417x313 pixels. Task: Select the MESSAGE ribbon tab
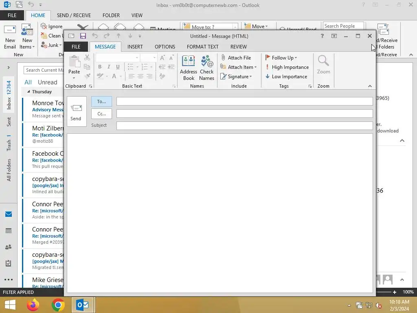pyautogui.click(x=105, y=46)
